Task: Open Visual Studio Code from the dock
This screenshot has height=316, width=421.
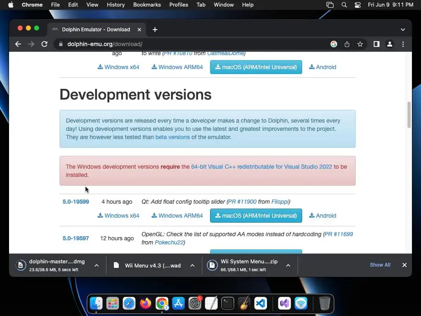Action: (260, 303)
